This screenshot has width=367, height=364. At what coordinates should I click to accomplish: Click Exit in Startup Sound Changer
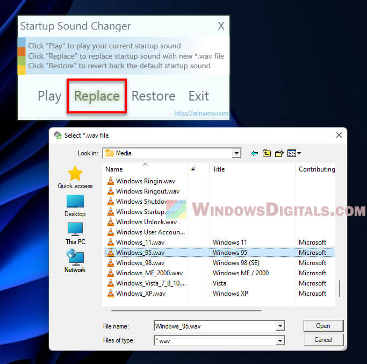(199, 96)
